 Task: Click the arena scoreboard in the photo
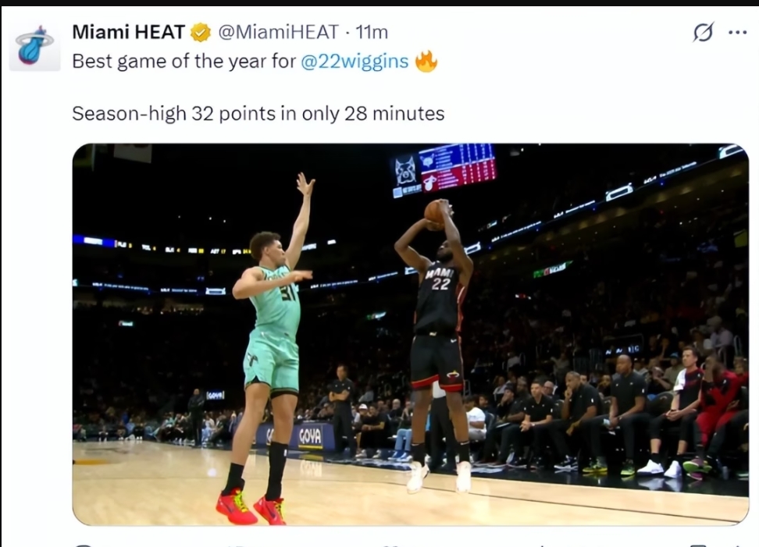tap(444, 169)
